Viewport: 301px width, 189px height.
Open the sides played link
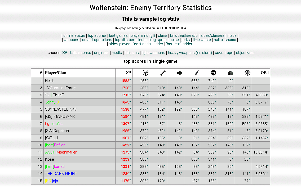119,44
